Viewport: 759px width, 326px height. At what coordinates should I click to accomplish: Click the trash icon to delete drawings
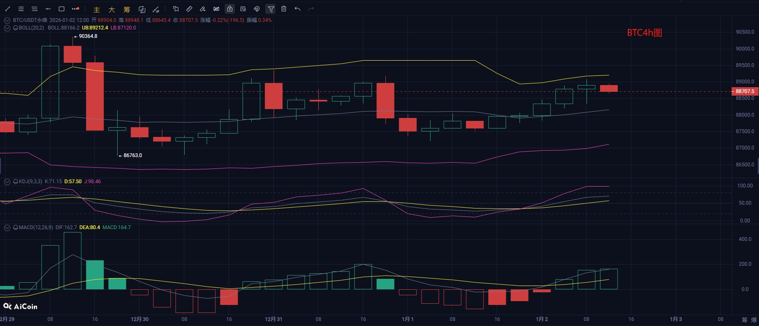coord(284,9)
